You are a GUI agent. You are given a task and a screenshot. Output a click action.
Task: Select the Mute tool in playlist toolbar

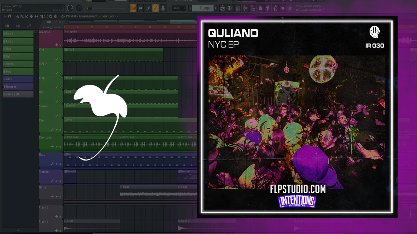32,16
